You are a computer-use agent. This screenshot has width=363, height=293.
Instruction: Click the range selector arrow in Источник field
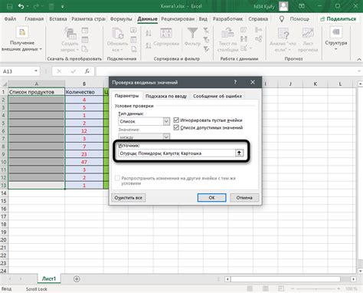pos(239,153)
